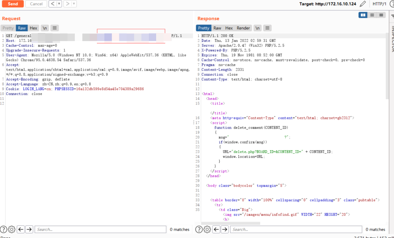
Task: Click the window.location=URL line
Action: tap(244, 156)
